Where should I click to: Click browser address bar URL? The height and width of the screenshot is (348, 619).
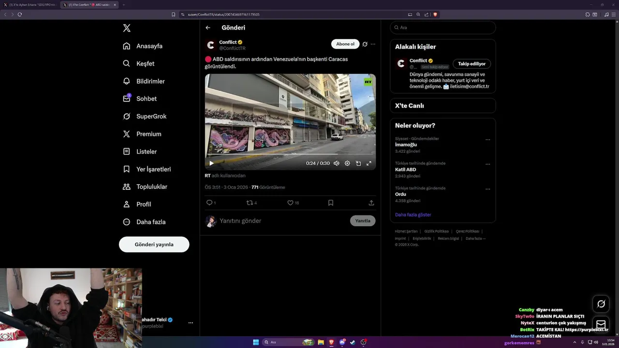pos(223,14)
